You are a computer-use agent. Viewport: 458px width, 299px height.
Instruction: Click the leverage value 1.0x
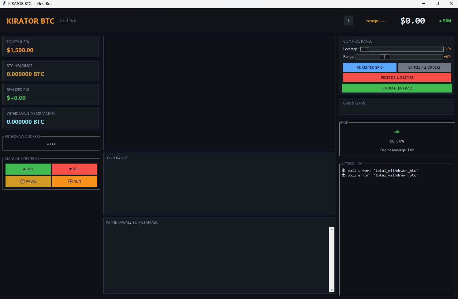tap(448, 49)
